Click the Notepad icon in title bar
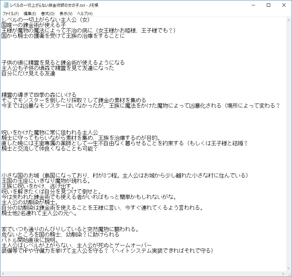The image size is (292, 277). (6, 5)
